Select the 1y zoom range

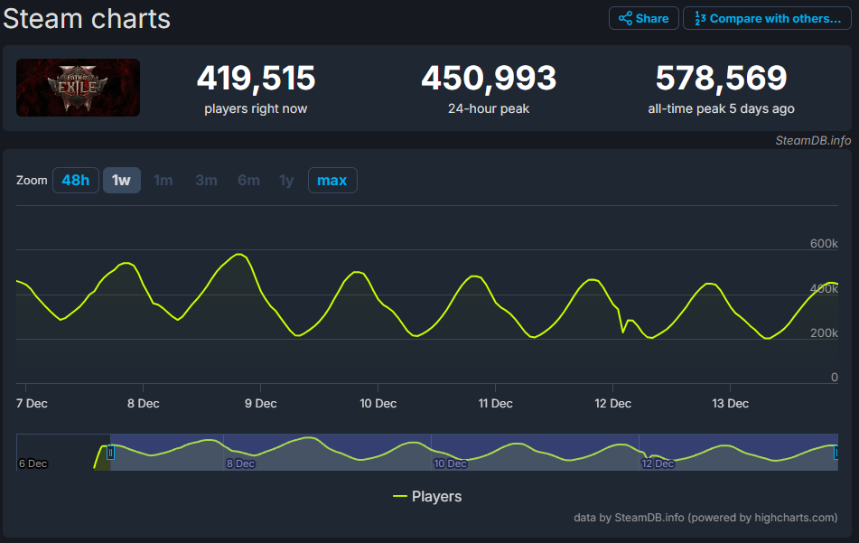[x=286, y=181]
